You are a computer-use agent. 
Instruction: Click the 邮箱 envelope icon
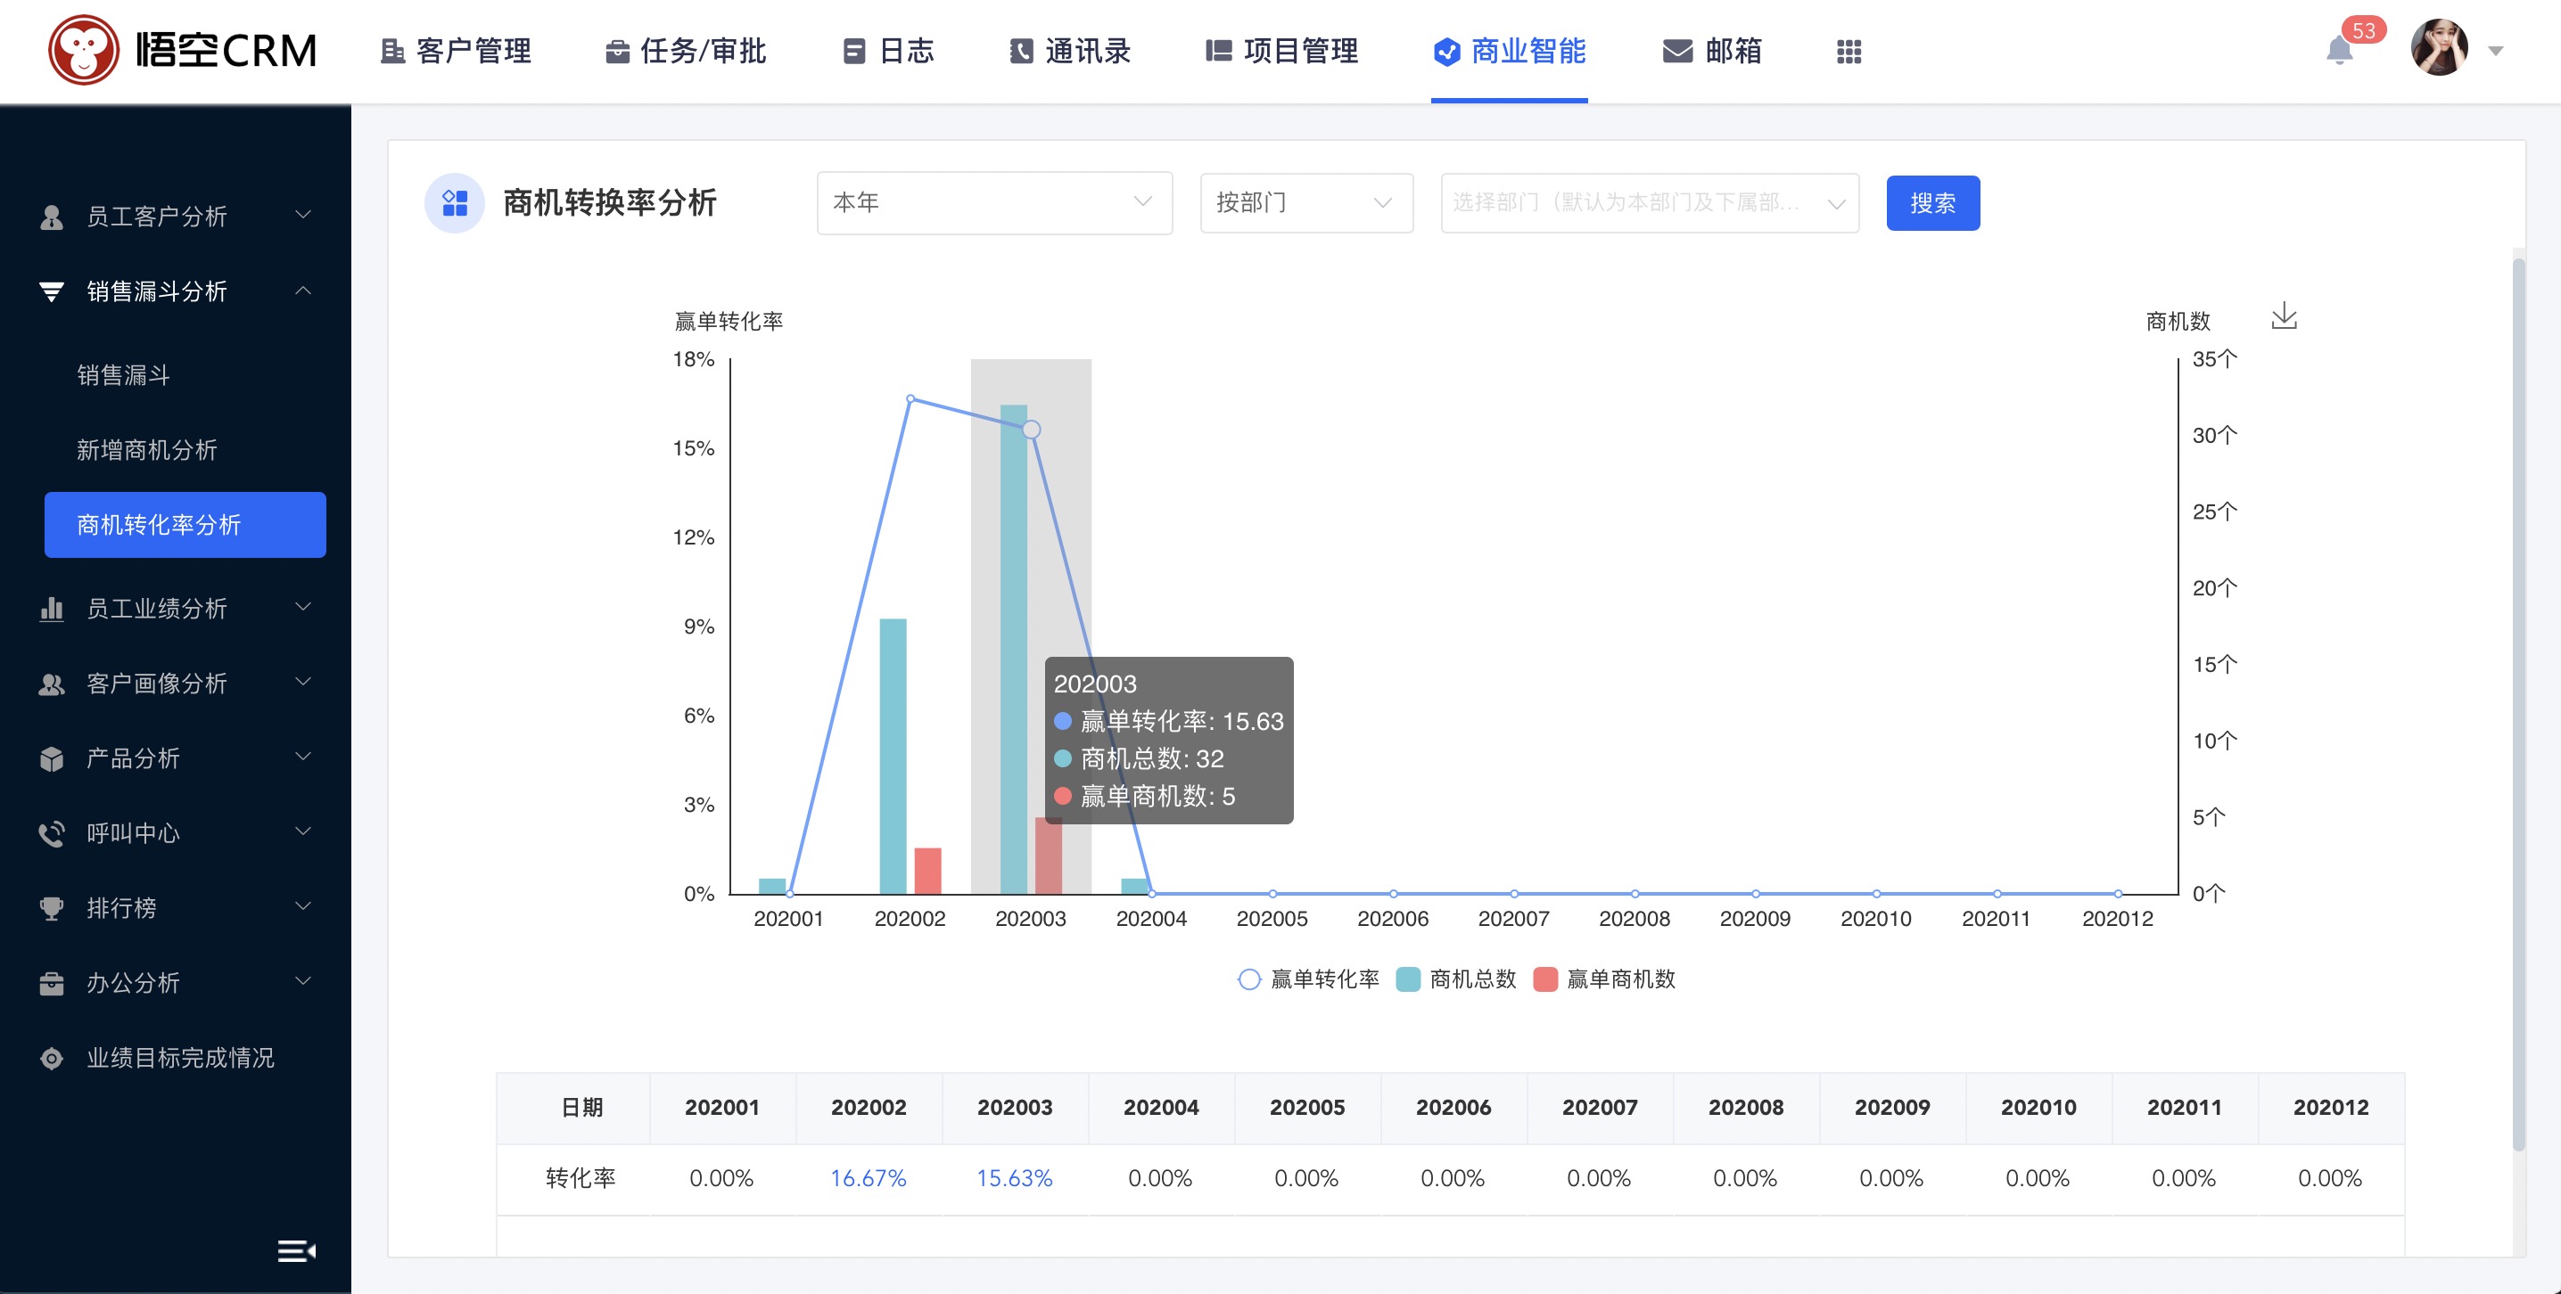(1677, 51)
